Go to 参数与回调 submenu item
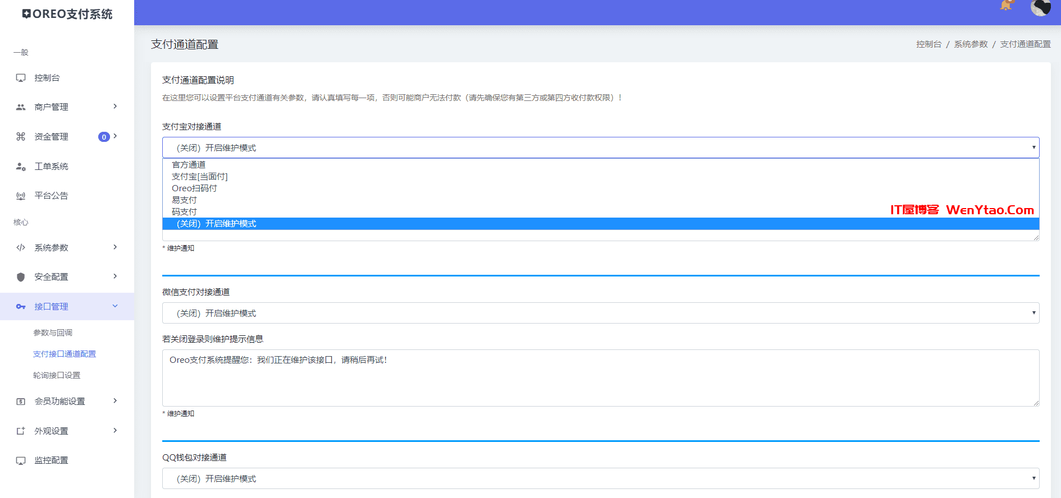1061x498 pixels. pyautogui.click(x=53, y=333)
